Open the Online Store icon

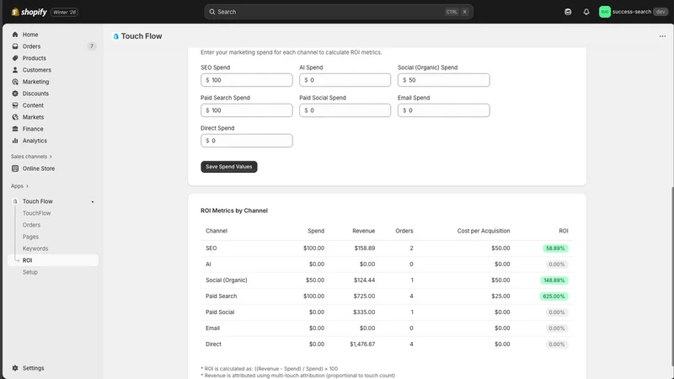[15, 168]
